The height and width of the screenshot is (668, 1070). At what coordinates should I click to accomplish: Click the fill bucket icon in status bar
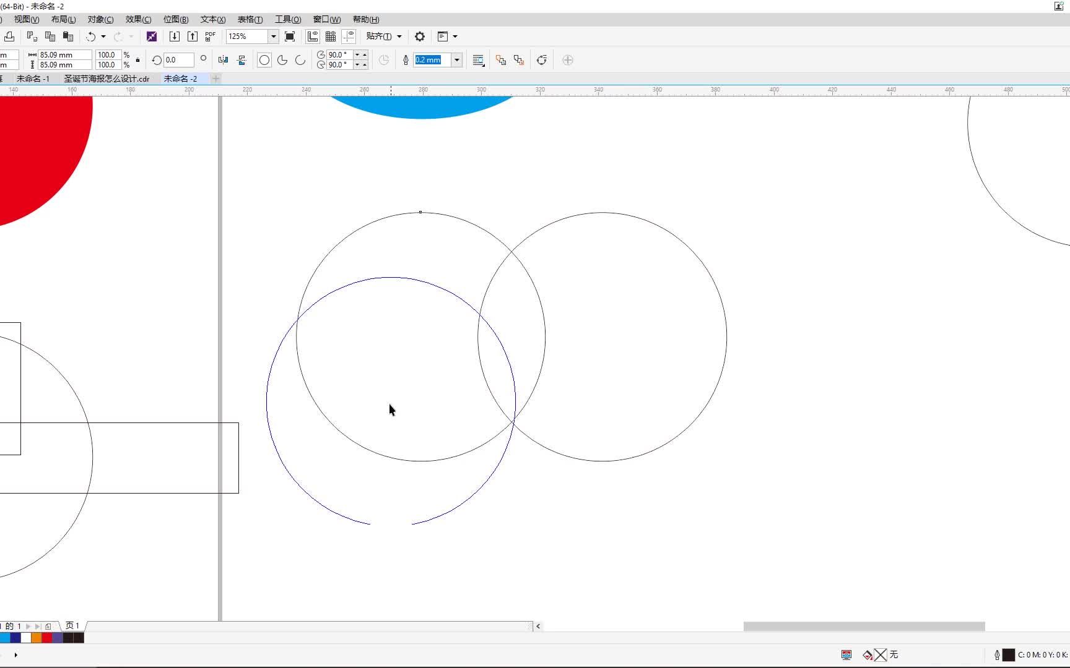point(868,655)
